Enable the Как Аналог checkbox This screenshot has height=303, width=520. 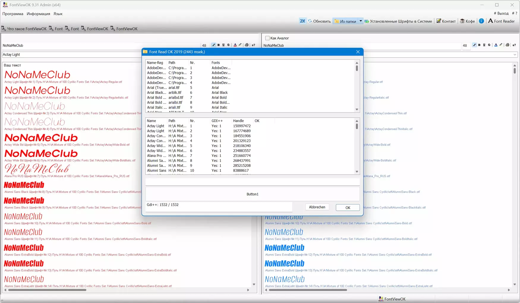(267, 38)
